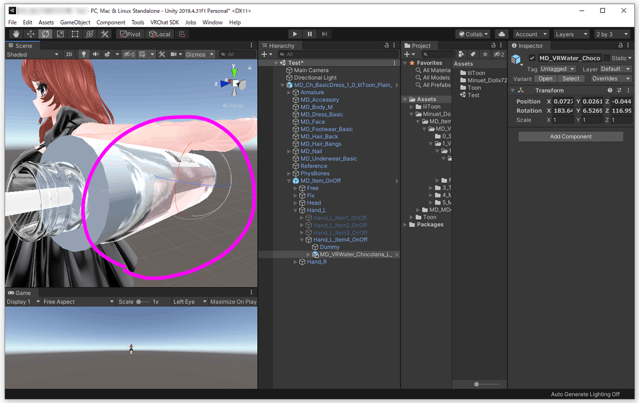The height and width of the screenshot is (403, 639).
Task: Click the prefab Variant Select button
Action: click(x=571, y=79)
